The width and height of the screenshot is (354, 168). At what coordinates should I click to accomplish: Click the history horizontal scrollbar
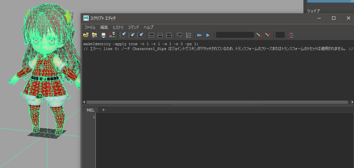(x=217, y=102)
